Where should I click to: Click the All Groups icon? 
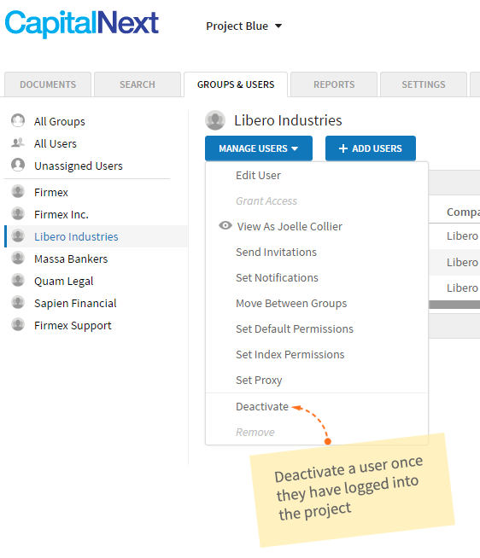[x=18, y=120]
